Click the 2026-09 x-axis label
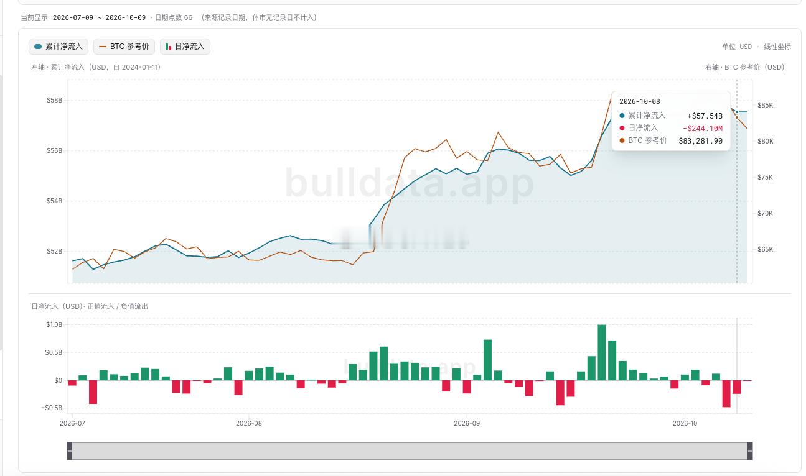This screenshot has width=806, height=476. 467,423
